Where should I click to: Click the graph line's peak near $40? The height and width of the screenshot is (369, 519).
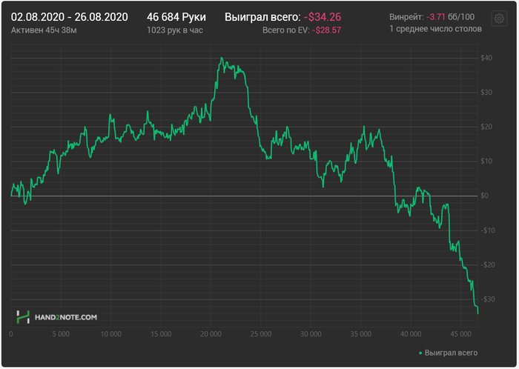222,58
